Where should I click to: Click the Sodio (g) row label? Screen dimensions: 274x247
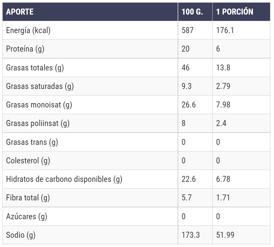coord(20,235)
